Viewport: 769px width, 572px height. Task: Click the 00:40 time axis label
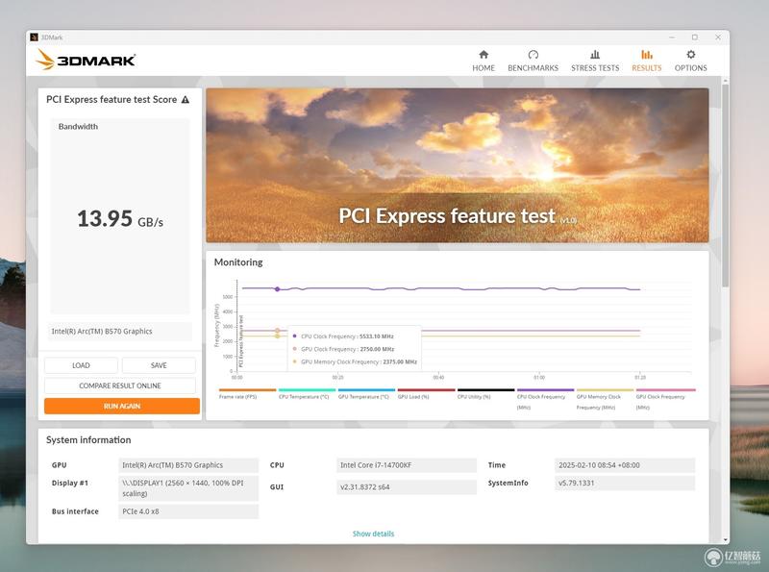[x=438, y=377]
